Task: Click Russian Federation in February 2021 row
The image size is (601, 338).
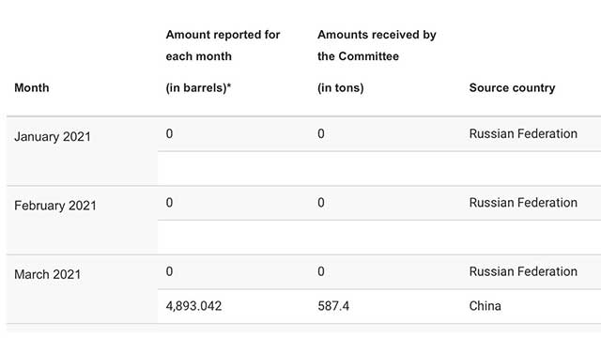Action: [523, 203]
